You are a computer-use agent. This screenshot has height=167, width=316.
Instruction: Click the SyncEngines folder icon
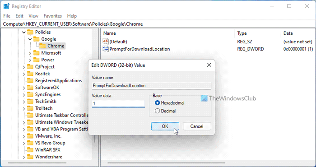click(30, 94)
